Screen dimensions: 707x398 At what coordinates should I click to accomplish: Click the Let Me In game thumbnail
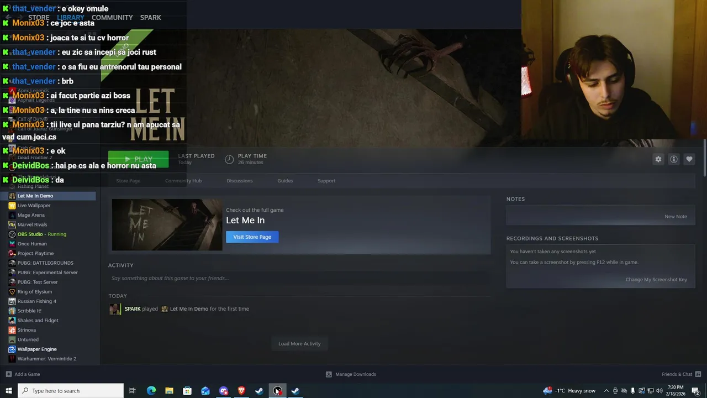(x=167, y=225)
